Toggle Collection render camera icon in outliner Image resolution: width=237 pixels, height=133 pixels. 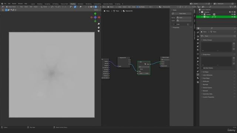(x=234, y=12)
